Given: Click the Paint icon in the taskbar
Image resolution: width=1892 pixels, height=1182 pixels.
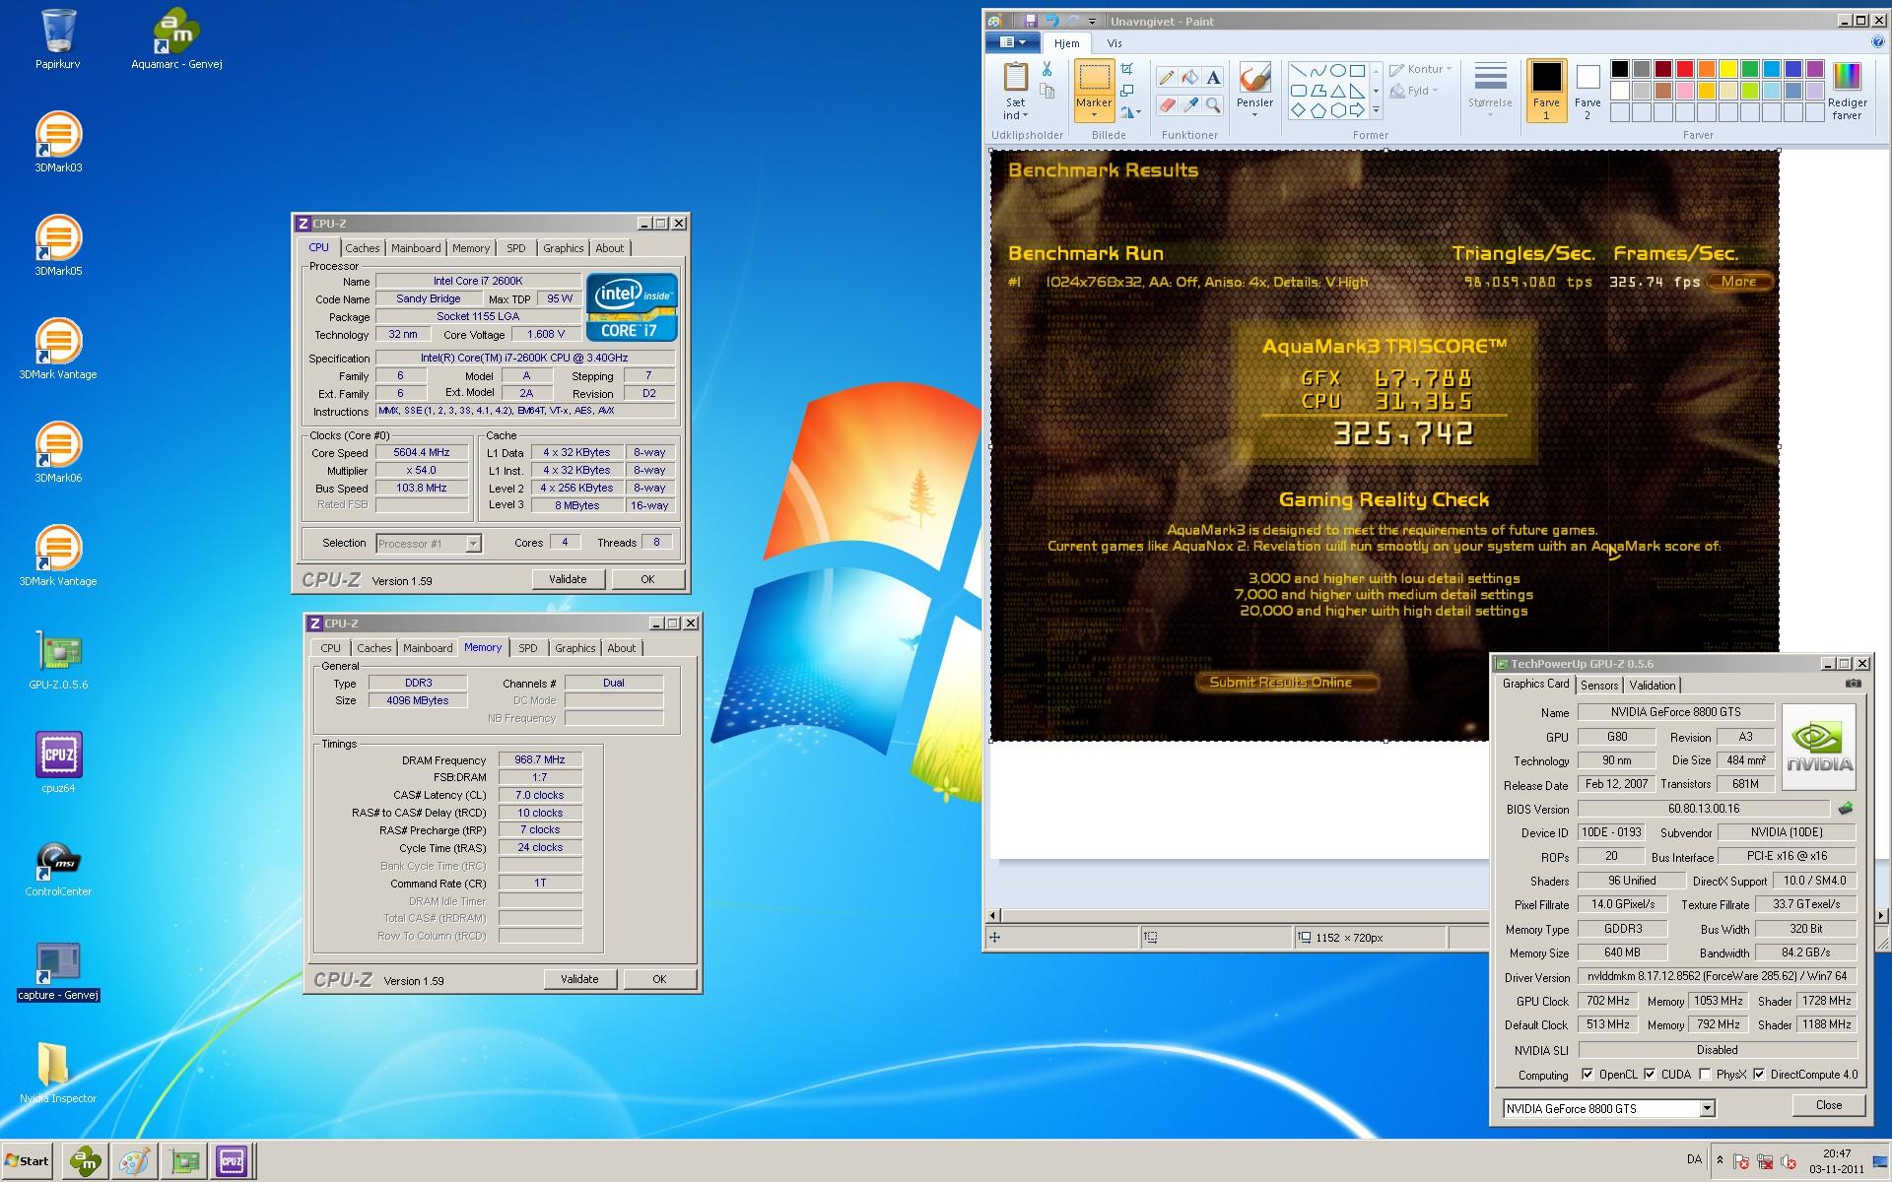Looking at the screenshot, I should [x=135, y=1161].
